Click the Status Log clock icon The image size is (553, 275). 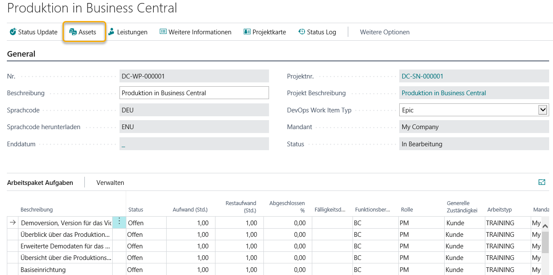302,32
